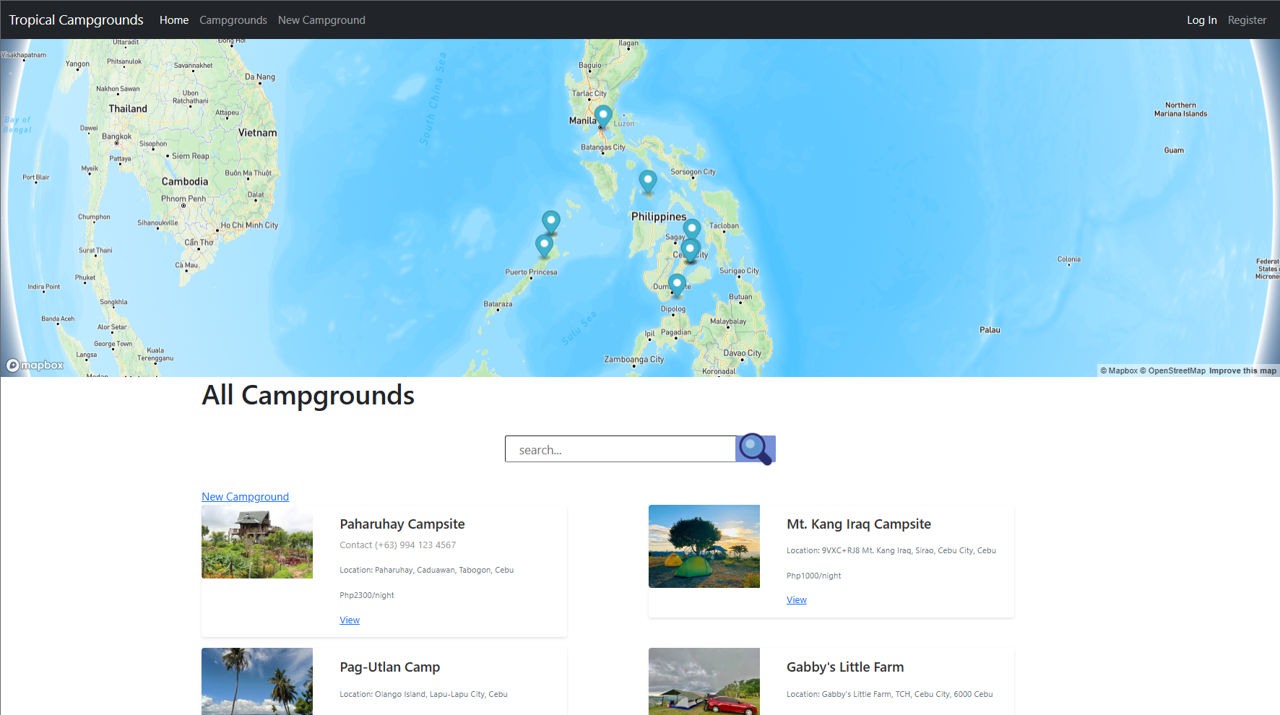Click the magnifying glass search button
Screen dimensions: 1280x715
756,449
